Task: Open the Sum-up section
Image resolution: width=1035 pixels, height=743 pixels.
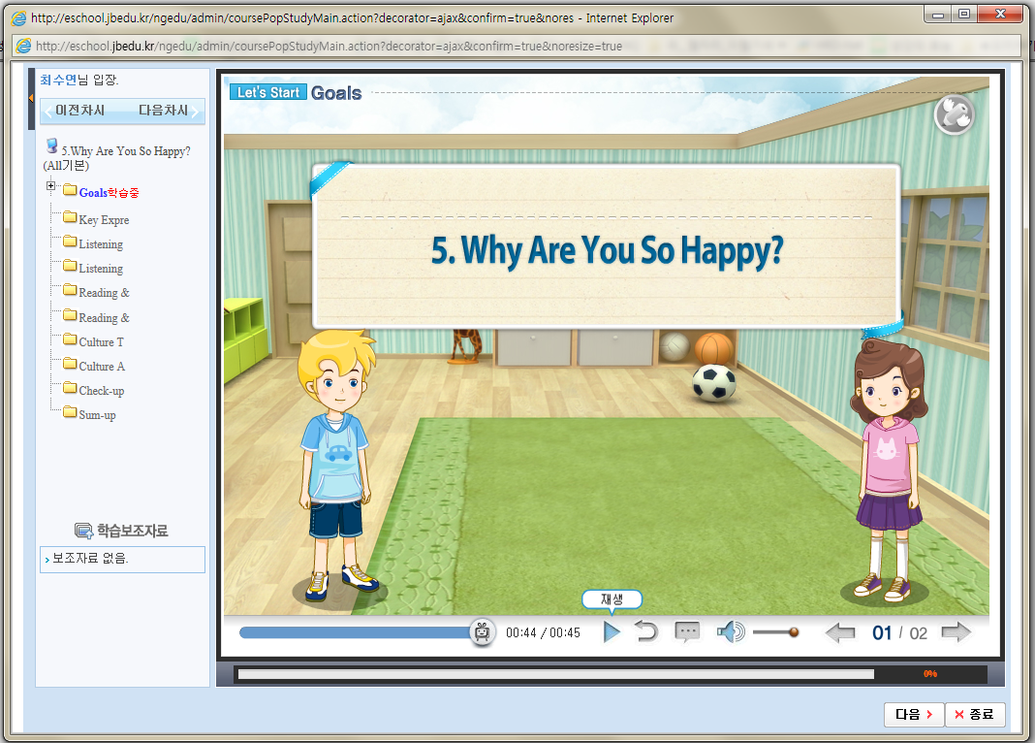Action: (x=97, y=414)
